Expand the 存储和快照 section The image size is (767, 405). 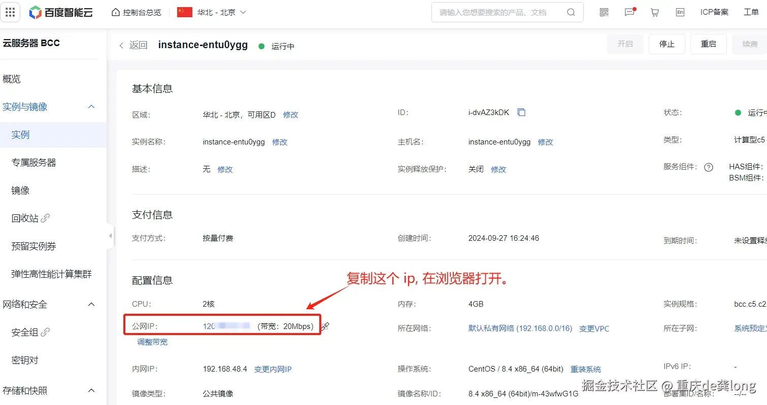pos(91,390)
